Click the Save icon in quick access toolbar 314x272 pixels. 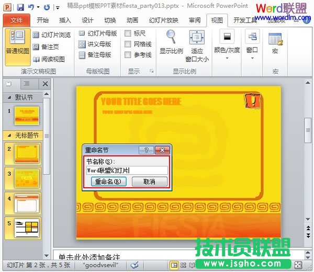click(20, 7)
